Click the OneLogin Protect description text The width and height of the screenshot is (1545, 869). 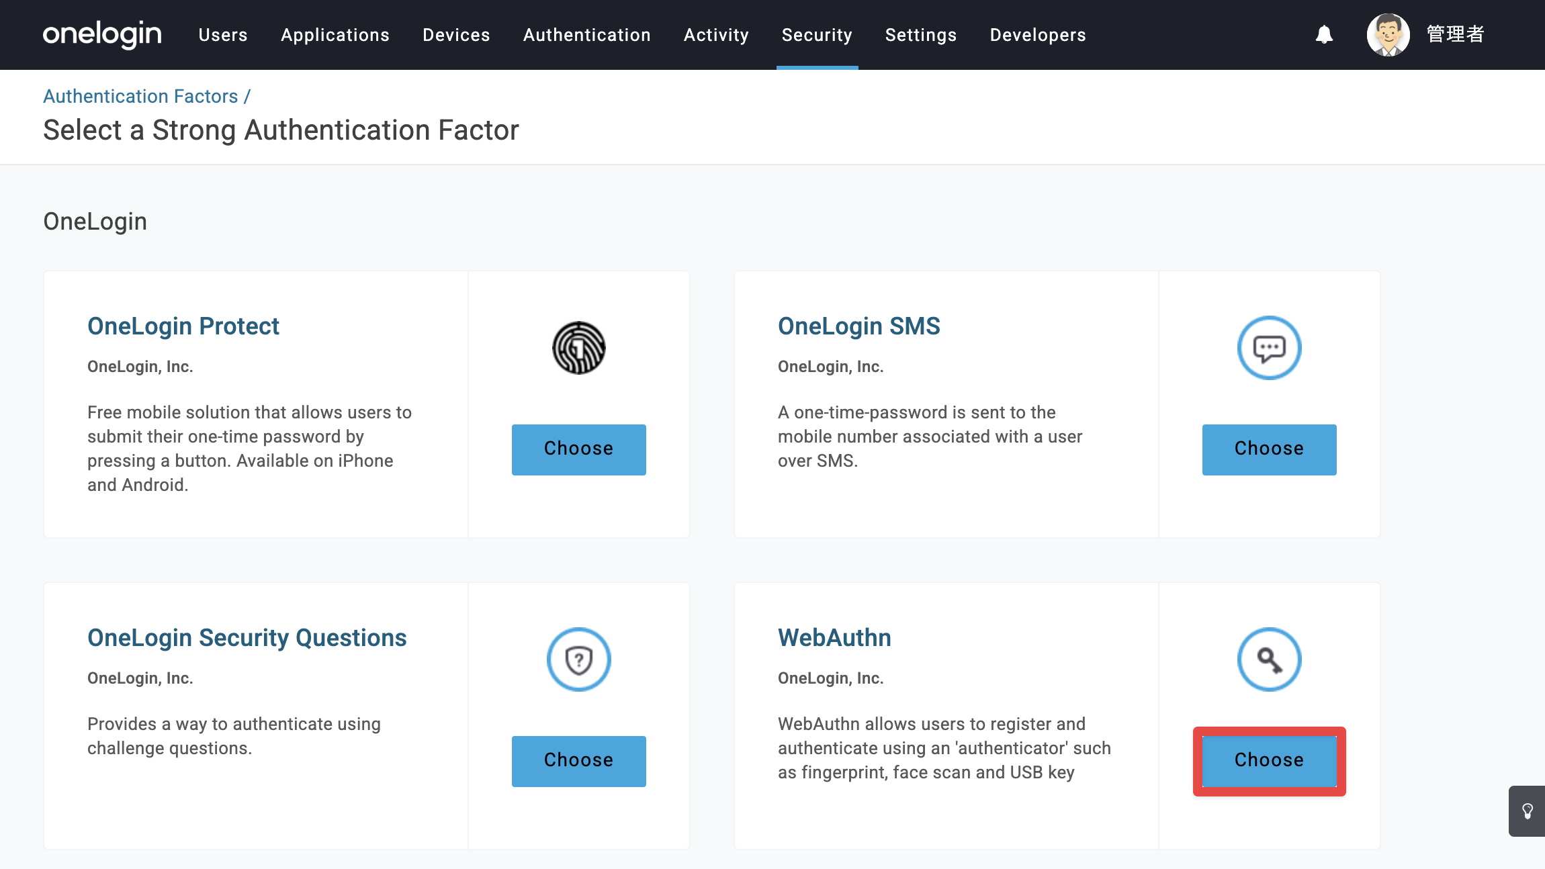[x=250, y=449]
